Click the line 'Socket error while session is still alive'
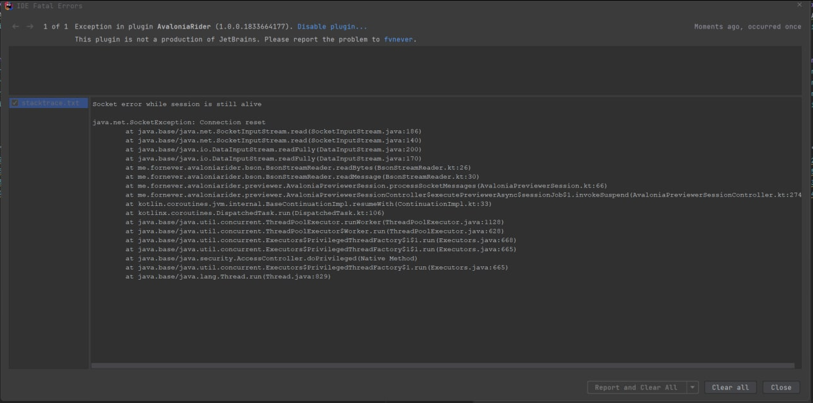 click(177, 104)
